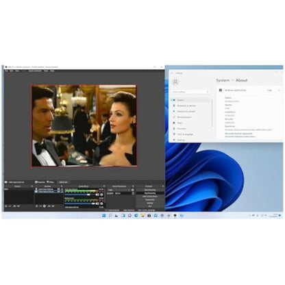
Task: Open Bluetooth & devices in Settings sidebar
Action: 190,106
